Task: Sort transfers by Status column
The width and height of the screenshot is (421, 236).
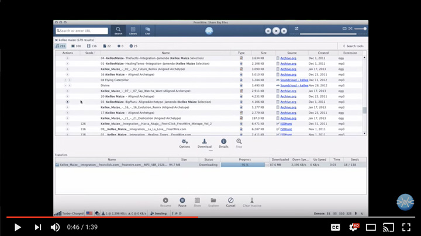Action: point(209,159)
